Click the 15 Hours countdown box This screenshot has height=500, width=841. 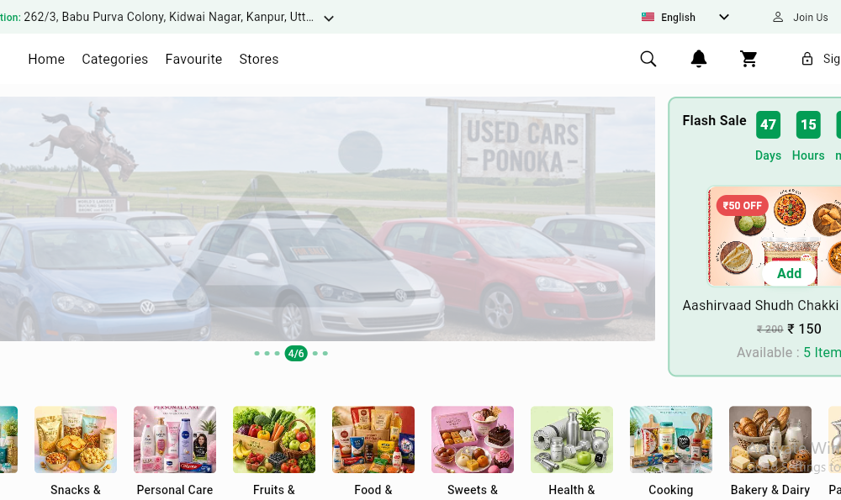click(808, 125)
